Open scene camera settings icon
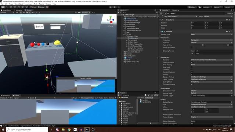This screenshot has height=132, width=235. 79,12
